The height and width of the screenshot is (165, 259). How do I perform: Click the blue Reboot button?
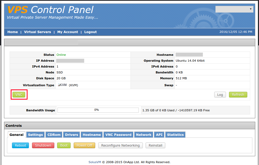[20, 145]
